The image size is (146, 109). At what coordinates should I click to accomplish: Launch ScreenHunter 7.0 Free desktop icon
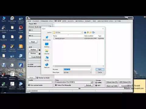[12, 20]
